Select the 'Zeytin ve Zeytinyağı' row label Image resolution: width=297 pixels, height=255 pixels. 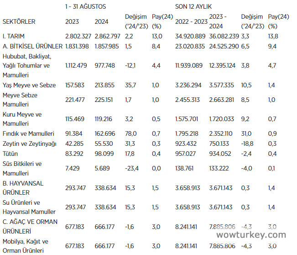(29, 144)
